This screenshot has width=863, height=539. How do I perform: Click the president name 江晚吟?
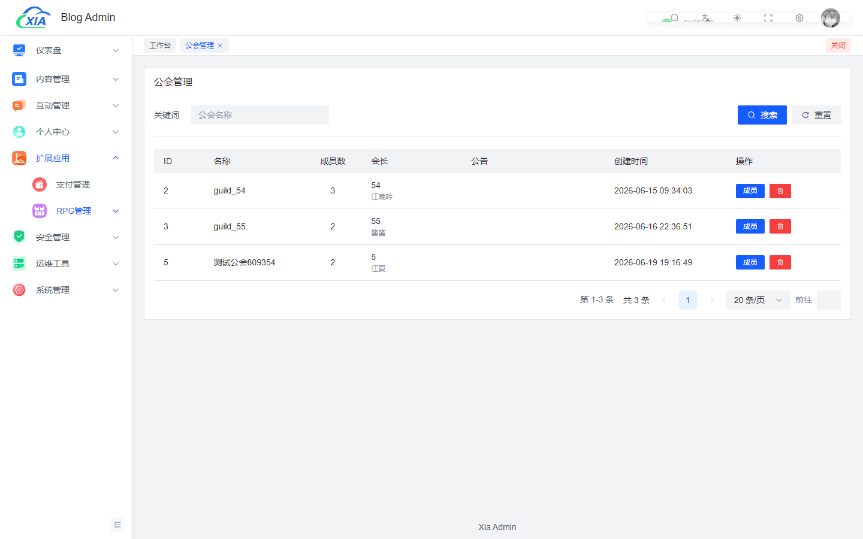click(382, 196)
